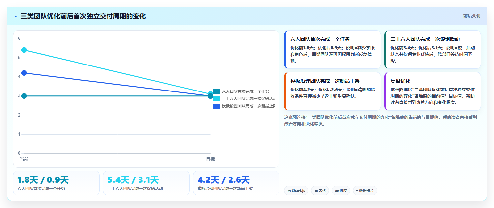
Task: Click the blue data point at 4.2
Action: pos(24,73)
